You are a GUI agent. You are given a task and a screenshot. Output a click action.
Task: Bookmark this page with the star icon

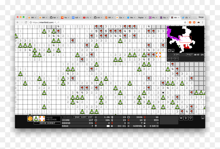(185, 22)
